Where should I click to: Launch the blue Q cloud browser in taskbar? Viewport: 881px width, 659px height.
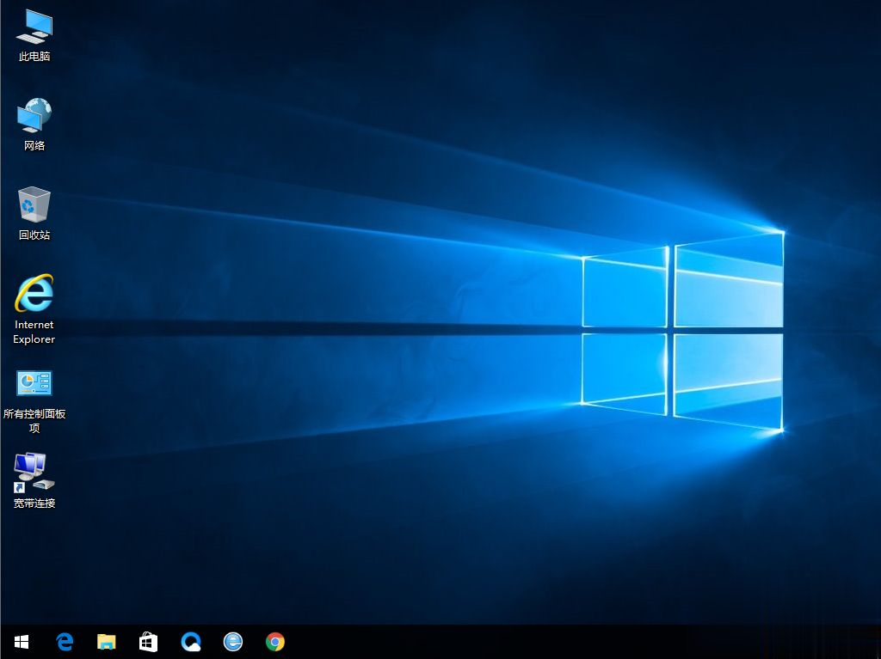pos(190,641)
